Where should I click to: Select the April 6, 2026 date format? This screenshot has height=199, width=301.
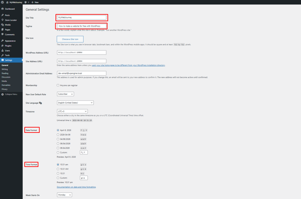click(58, 130)
